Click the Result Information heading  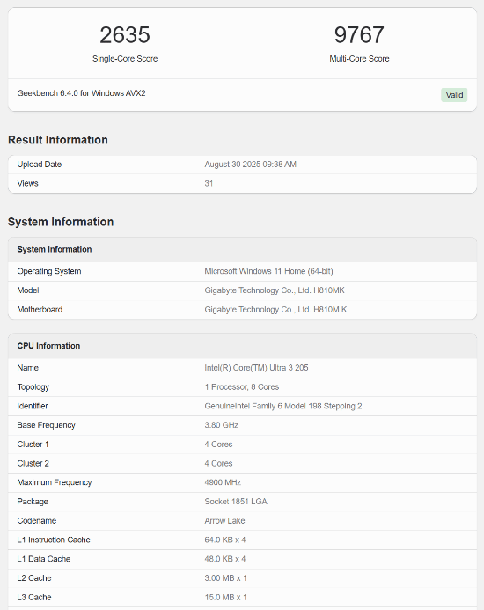click(x=58, y=140)
